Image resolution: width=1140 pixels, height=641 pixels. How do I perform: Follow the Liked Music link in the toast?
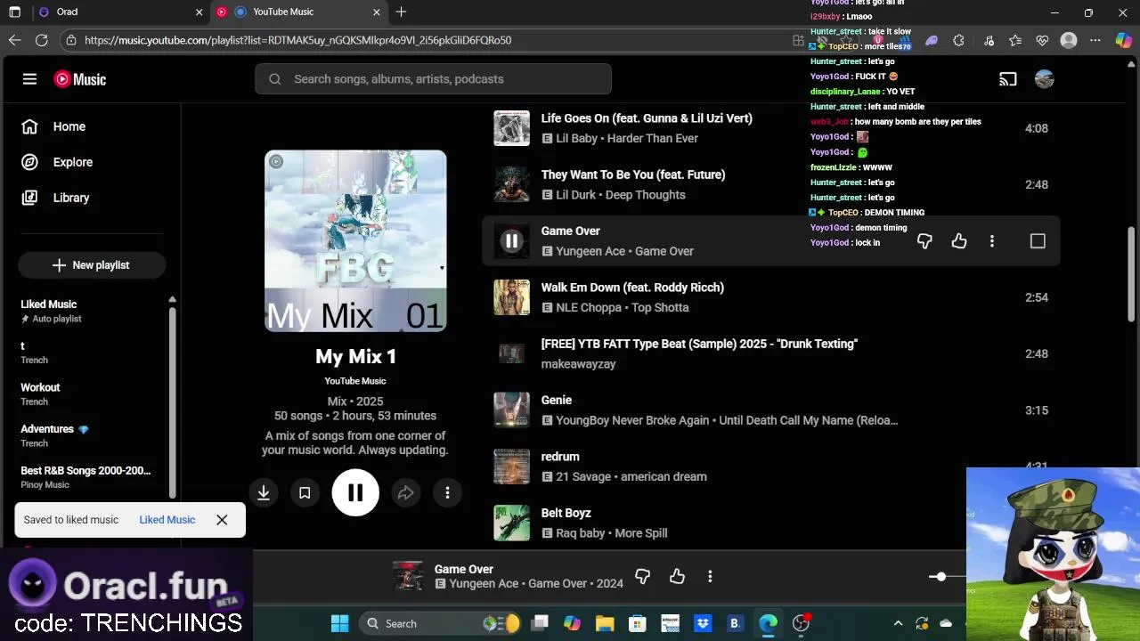click(x=167, y=520)
